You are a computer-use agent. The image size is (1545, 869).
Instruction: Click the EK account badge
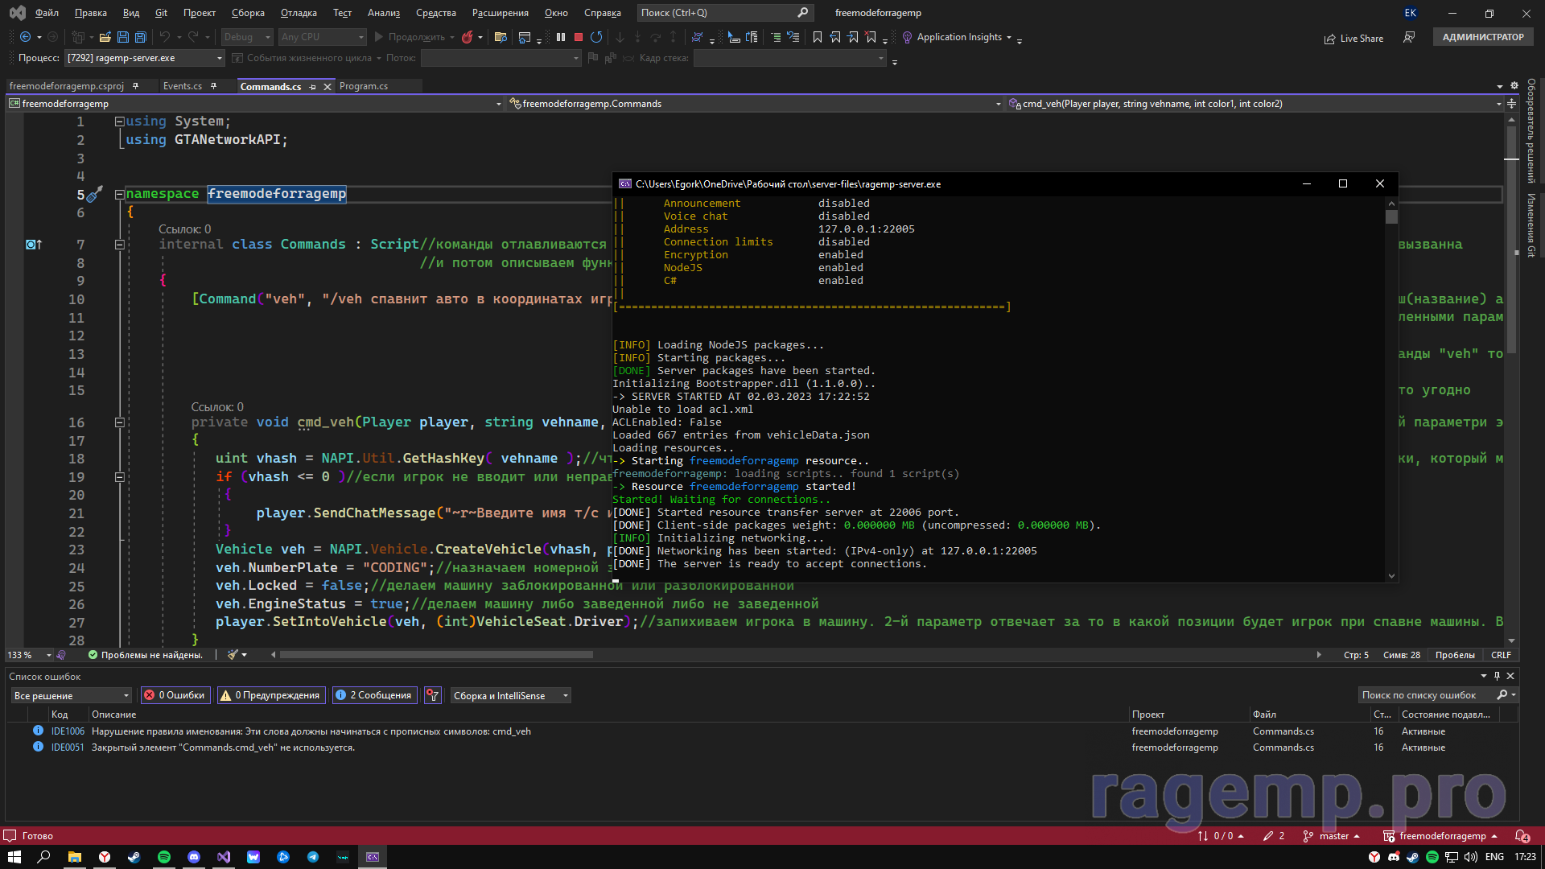[1411, 13]
